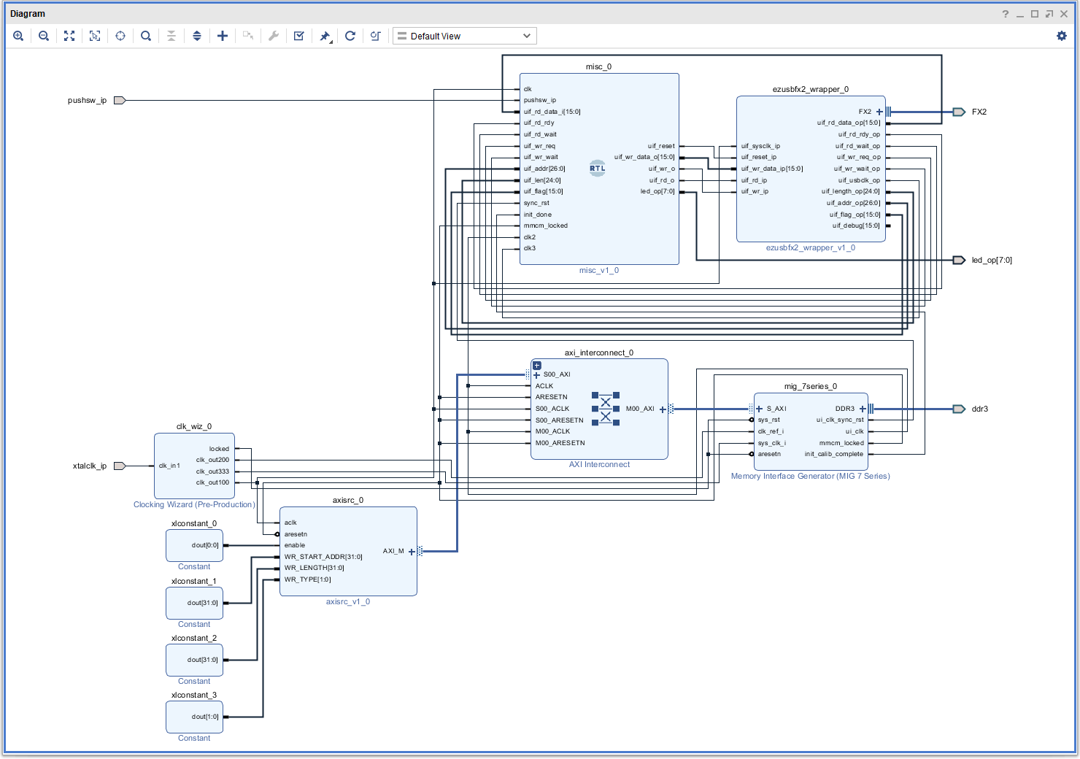Expand the axi_interconnect_0 block
Image resolution: width=1080 pixels, height=759 pixels.
coord(537,366)
